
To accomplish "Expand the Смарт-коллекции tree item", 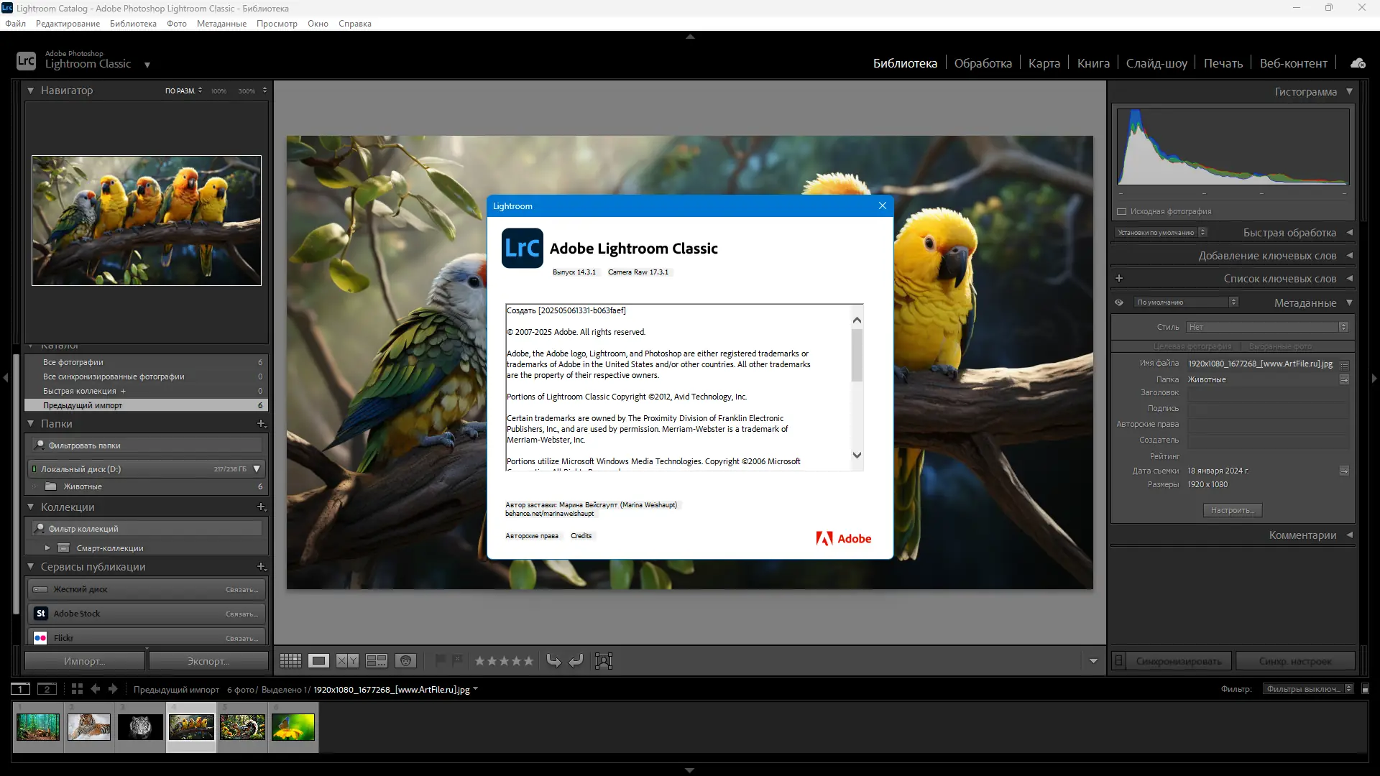I will tap(47, 548).
